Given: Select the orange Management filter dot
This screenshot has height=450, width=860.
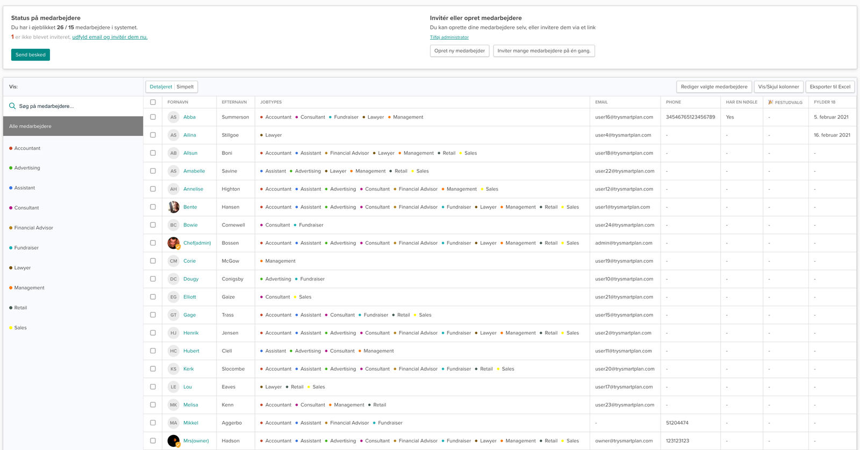Looking at the screenshot, I should pyautogui.click(x=11, y=288).
